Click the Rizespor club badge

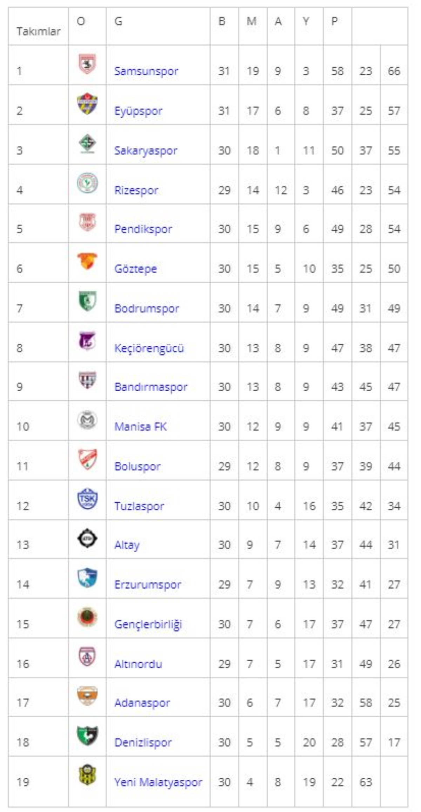coord(87,183)
